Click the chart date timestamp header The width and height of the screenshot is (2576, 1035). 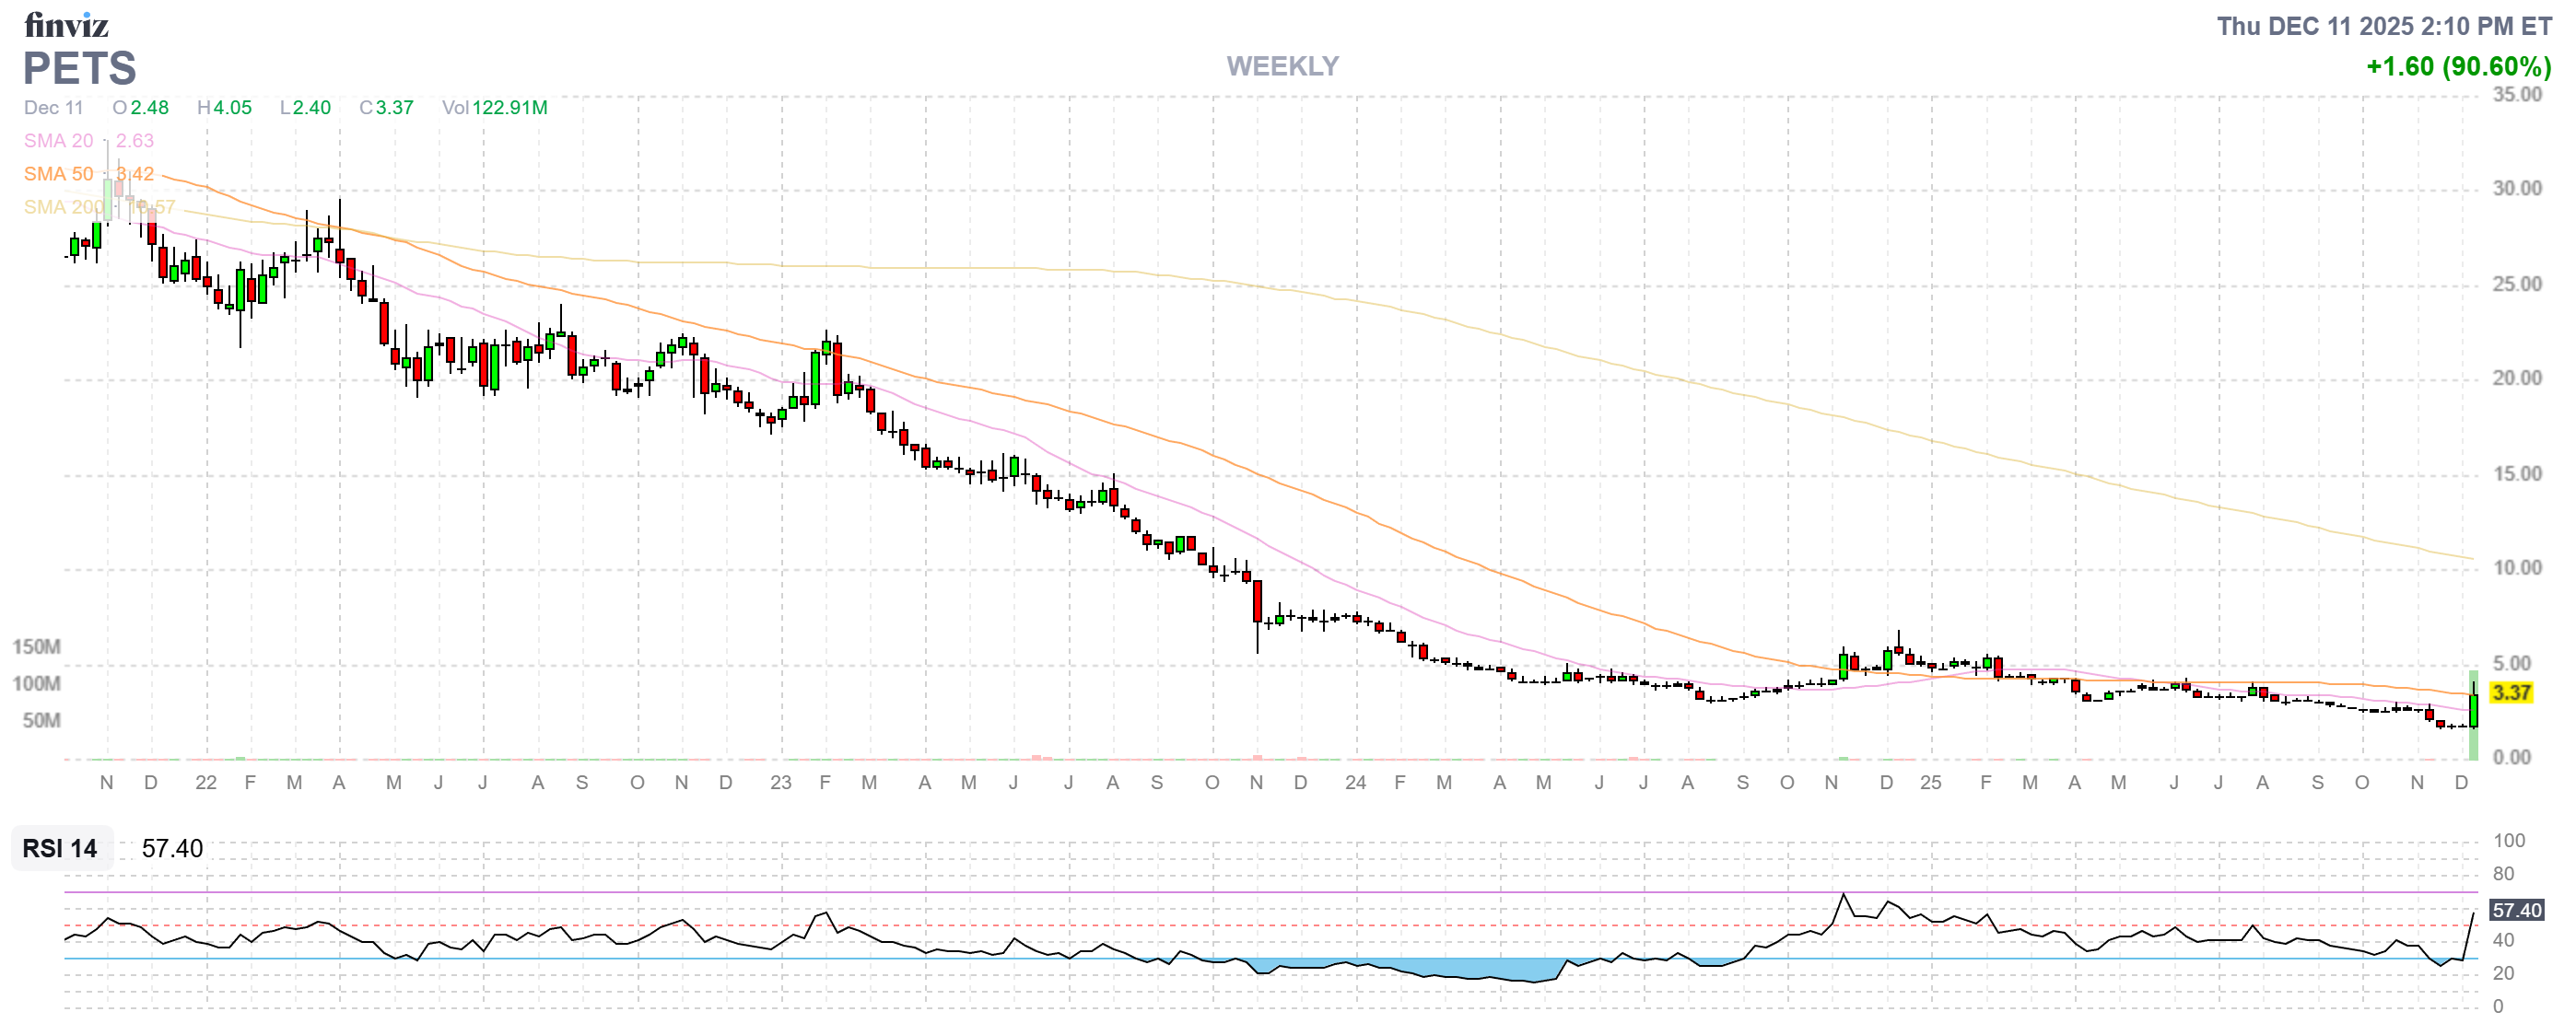tap(2384, 26)
